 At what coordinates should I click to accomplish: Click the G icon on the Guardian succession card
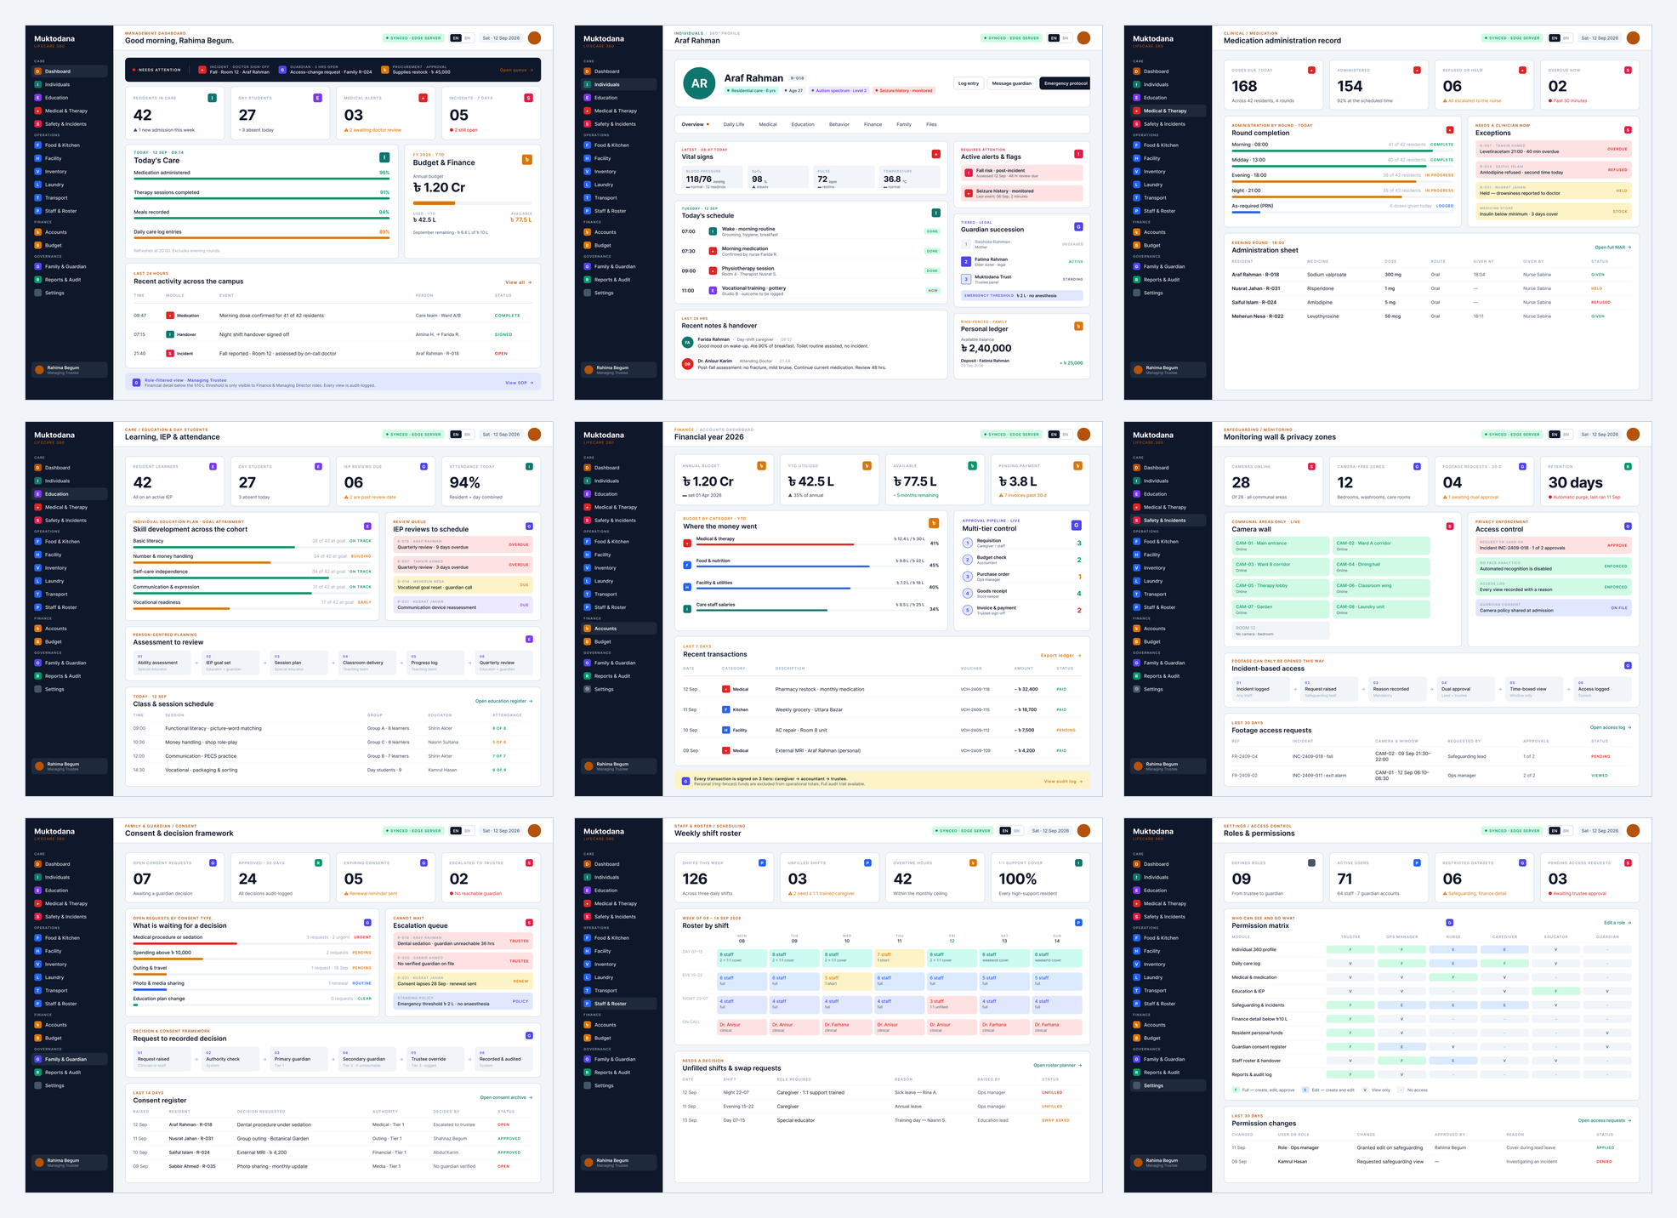pyautogui.click(x=1078, y=227)
